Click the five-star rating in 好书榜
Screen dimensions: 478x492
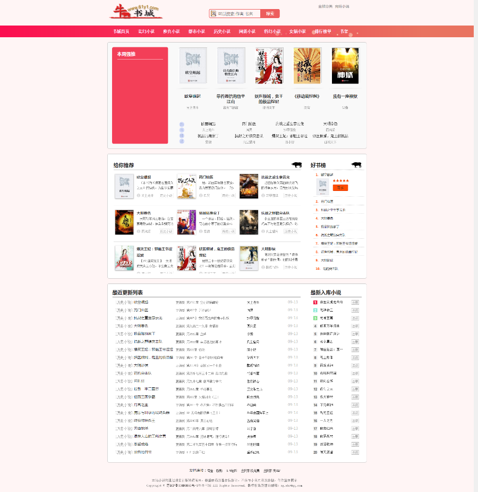tap(341, 181)
